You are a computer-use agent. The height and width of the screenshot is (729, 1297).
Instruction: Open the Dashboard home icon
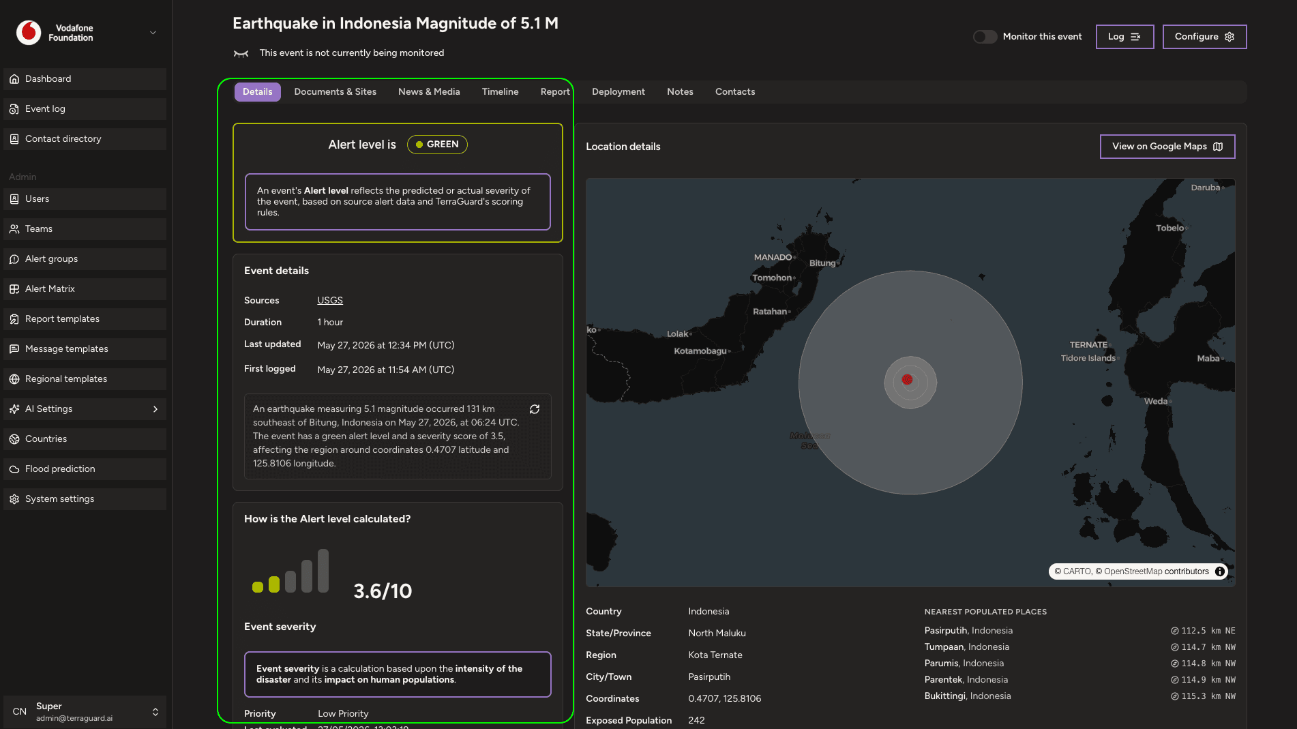pyautogui.click(x=14, y=79)
